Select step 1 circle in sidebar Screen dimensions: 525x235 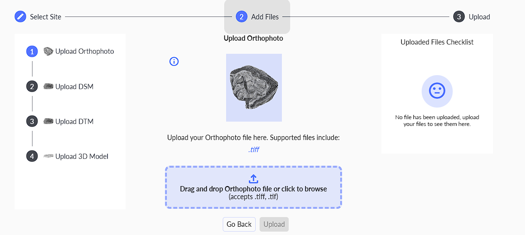[x=32, y=51]
